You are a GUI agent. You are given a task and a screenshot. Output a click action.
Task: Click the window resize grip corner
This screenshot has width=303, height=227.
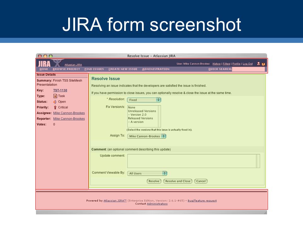pos(265,212)
